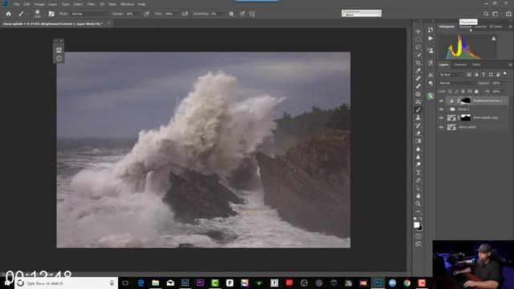Select the Brush tool in the tools panel
Screen dimensions: 514x289
(x=418, y=110)
